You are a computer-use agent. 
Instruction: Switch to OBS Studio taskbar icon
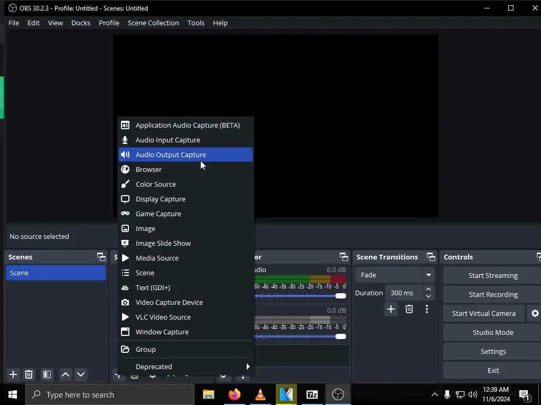[338, 394]
